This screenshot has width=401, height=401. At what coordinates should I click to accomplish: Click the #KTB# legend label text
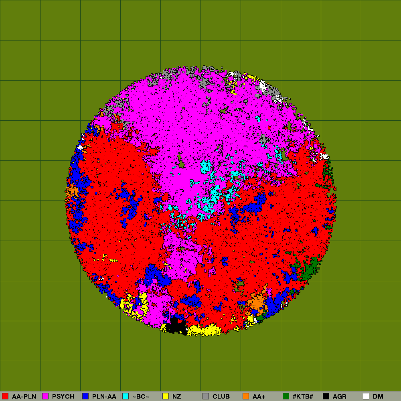click(x=303, y=396)
